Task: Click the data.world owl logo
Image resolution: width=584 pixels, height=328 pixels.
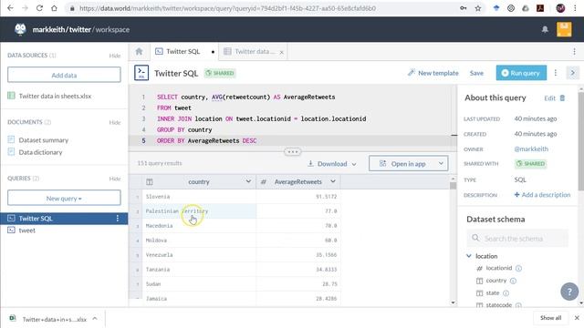Action: pos(20,29)
